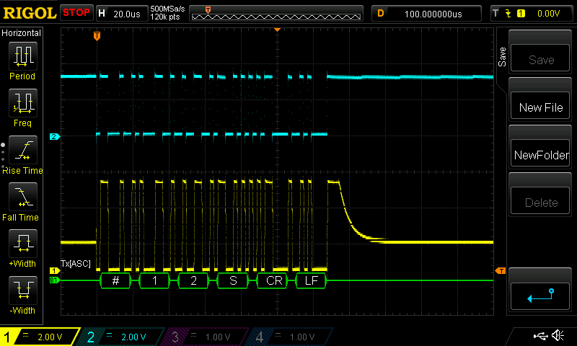Choose the Fall Time measurement
Viewport: 577px width, 346px height.
click(22, 198)
